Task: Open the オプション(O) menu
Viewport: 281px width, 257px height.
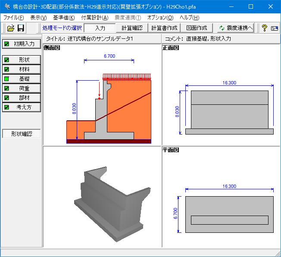Action: pyautogui.click(x=160, y=18)
